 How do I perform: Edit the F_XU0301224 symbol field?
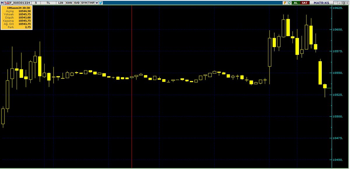20,3
